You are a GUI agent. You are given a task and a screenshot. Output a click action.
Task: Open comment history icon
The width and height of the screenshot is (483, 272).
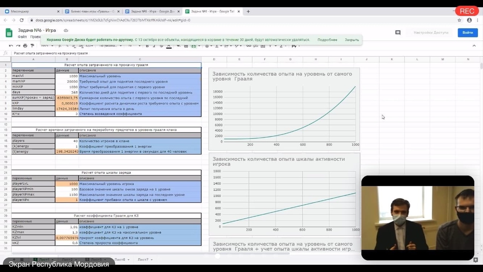tap(398, 33)
